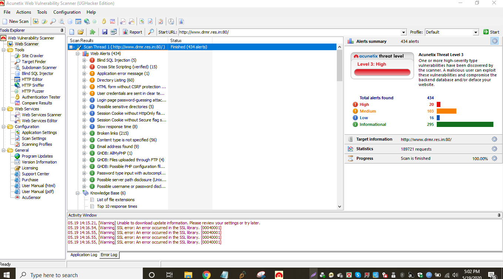Click the Report button
503x279 pixels.
coord(133,32)
